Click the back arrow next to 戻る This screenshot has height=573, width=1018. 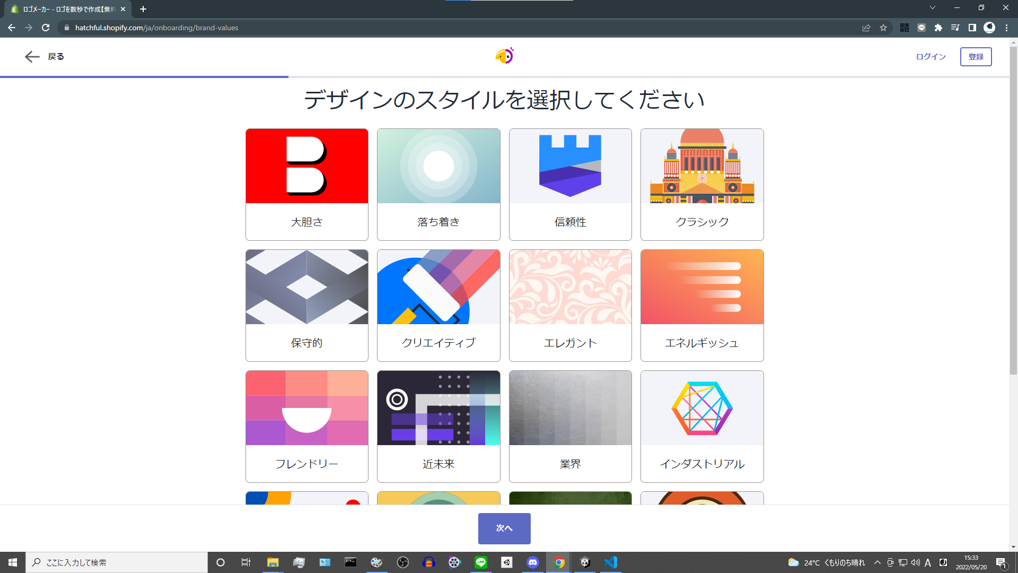tap(32, 57)
